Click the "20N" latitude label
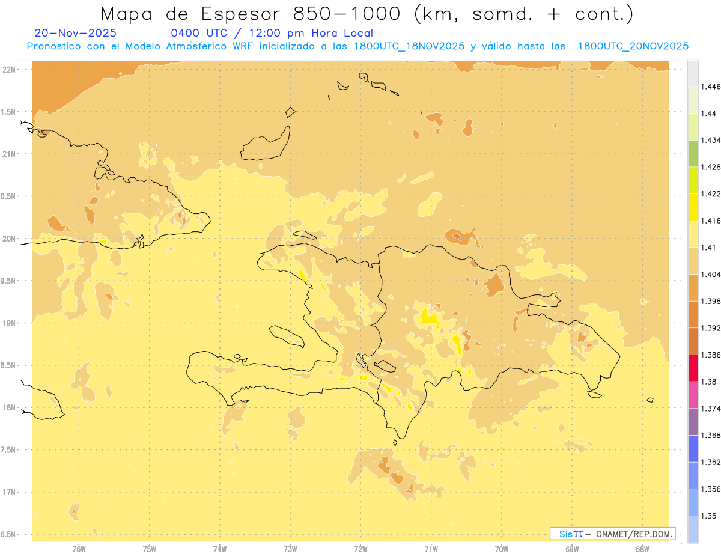 point(10,239)
